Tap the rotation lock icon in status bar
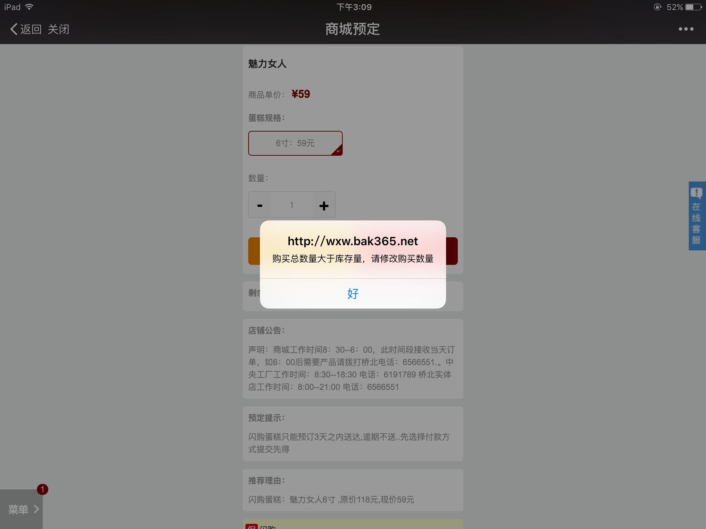This screenshot has height=529, width=706. tap(657, 7)
